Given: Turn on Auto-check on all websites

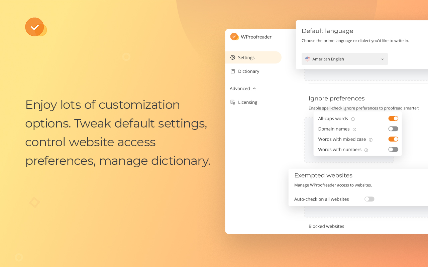Looking at the screenshot, I should [369, 199].
